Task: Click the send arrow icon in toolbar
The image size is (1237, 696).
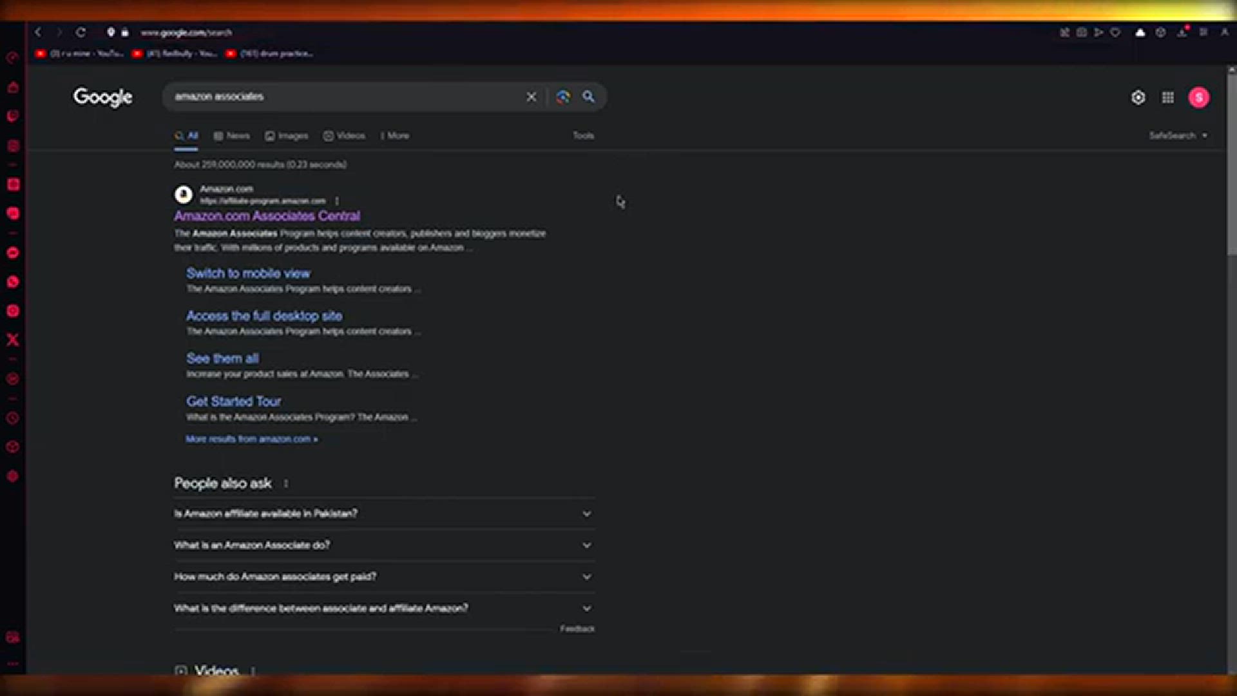Action: [x=1098, y=32]
